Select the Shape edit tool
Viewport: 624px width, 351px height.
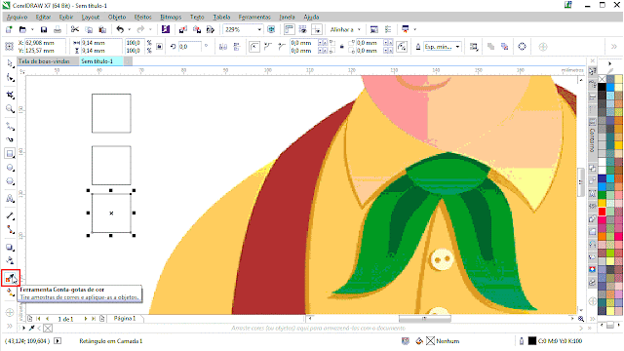10,78
